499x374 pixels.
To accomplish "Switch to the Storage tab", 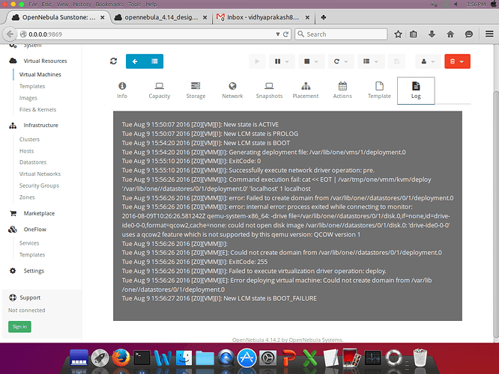I will (196, 91).
